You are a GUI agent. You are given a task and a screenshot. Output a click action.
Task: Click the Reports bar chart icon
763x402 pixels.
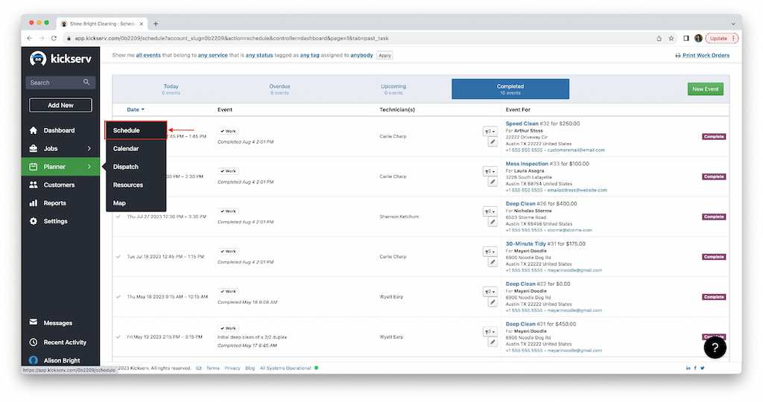pyautogui.click(x=33, y=203)
